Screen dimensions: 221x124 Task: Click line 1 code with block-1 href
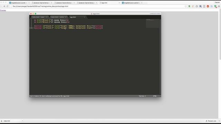coord(51,20)
